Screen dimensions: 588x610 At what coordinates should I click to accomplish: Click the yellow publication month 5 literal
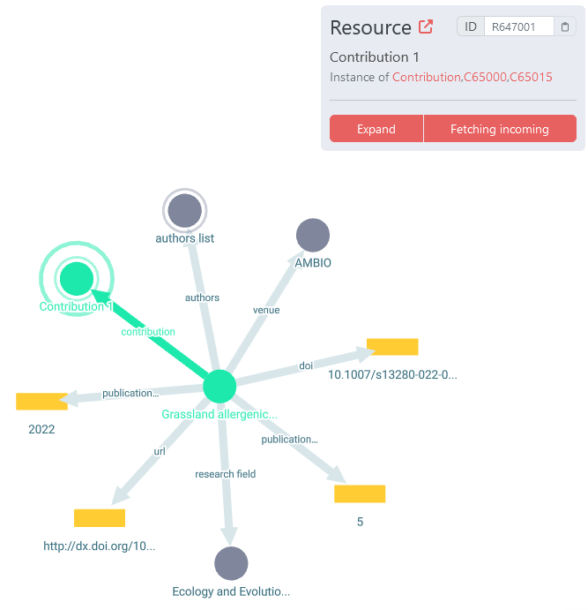pyautogui.click(x=360, y=493)
